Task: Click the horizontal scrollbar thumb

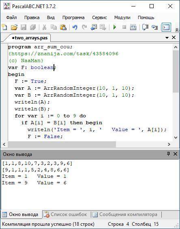Action: tap(62, 144)
